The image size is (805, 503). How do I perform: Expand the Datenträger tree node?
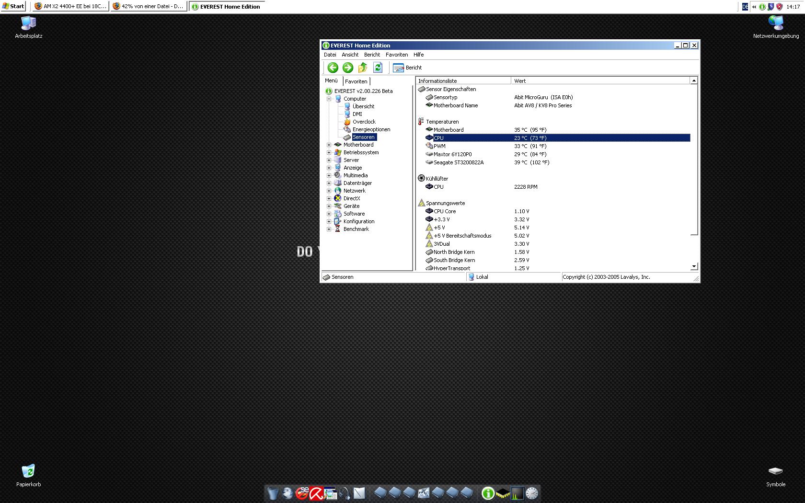pyautogui.click(x=329, y=183)
